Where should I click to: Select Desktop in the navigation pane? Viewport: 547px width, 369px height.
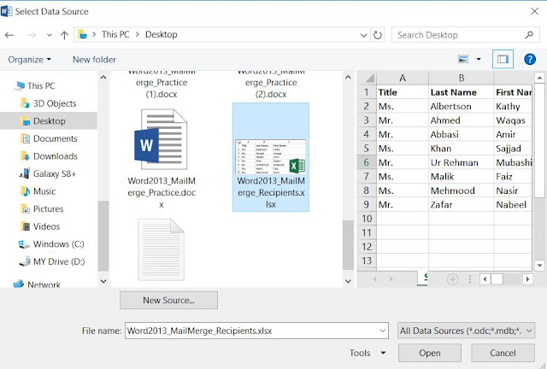pyautogui.click(x=49, y=121)
